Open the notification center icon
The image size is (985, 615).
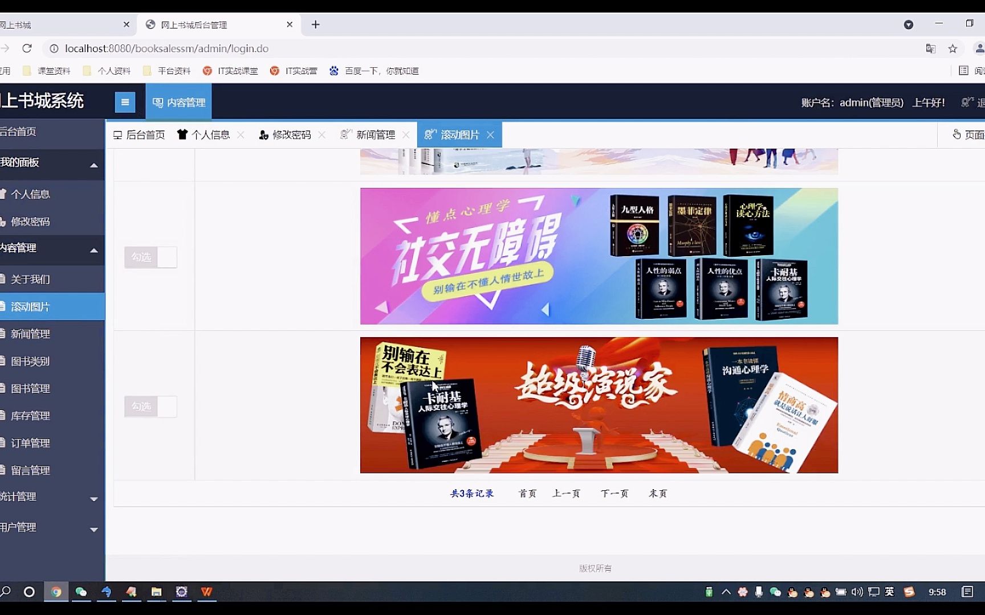pos(967,592)
